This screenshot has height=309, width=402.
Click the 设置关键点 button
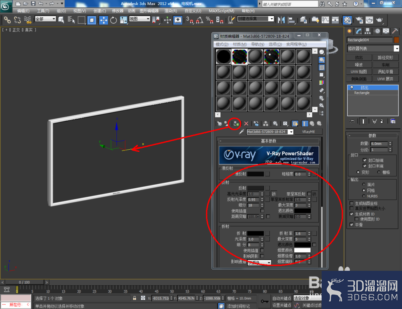click(282, 305)
